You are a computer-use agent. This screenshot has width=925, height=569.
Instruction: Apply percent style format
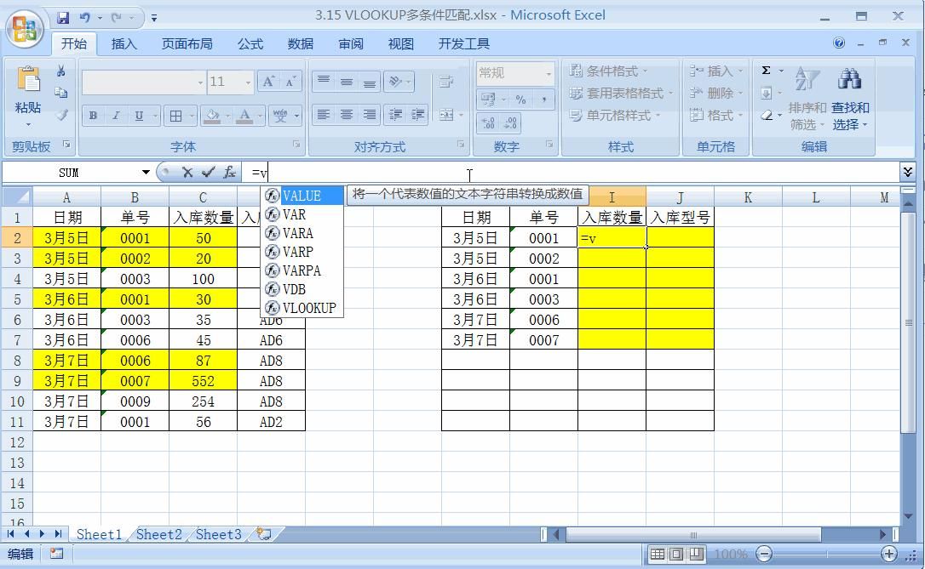tap(521, 100)
